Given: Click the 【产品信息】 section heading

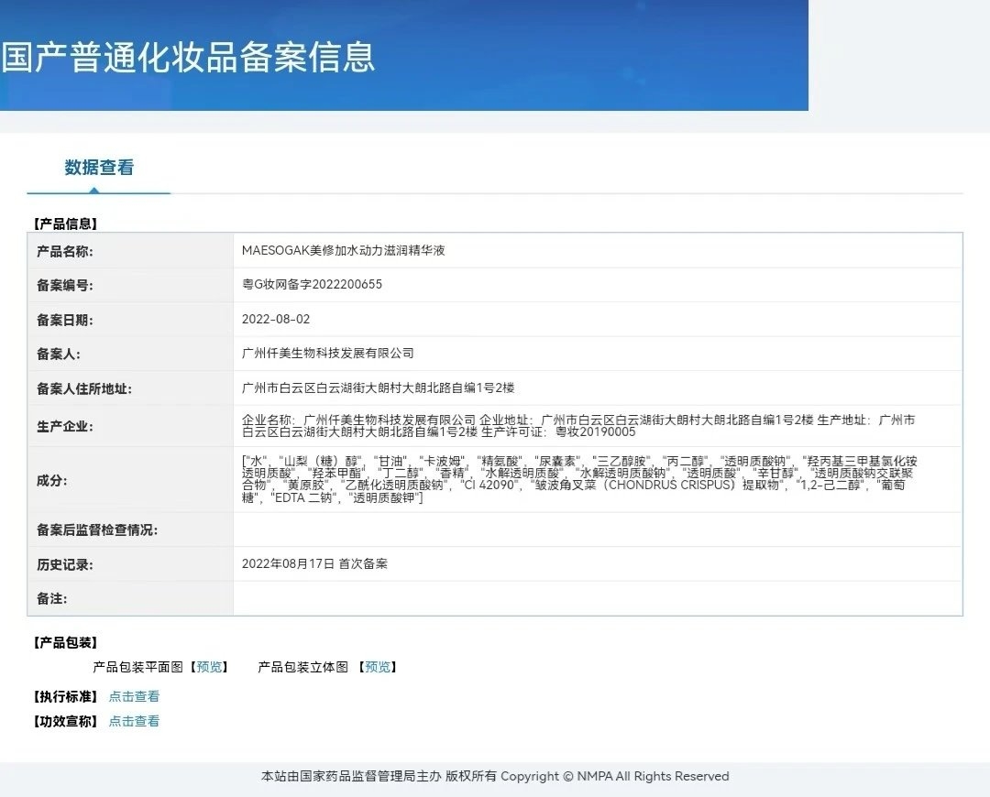Looking at the screenshot, I should tap(65, 224).
